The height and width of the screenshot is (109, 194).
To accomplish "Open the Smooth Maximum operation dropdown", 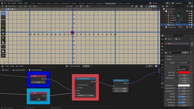I will point(85,85).
